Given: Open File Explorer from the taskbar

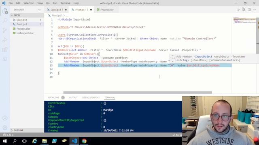Looking at the screenshot, I should coord(45,141).
